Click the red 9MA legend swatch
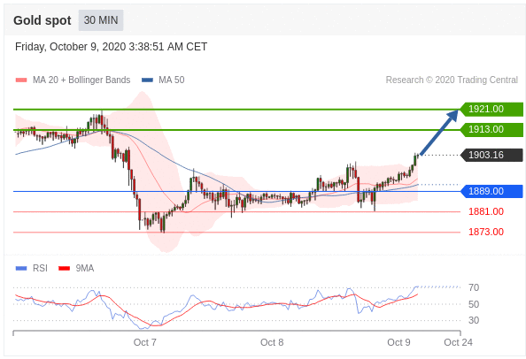Image resolution: width=526 pixels, height=359 pixels. tap(64, 268)
